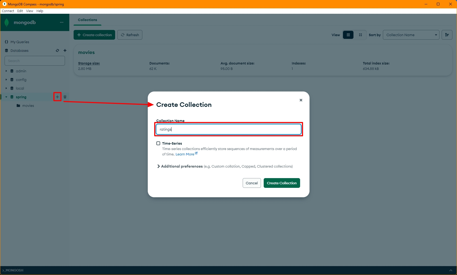Confirm with the Create Collection dialog button

[x=282, y=183]
